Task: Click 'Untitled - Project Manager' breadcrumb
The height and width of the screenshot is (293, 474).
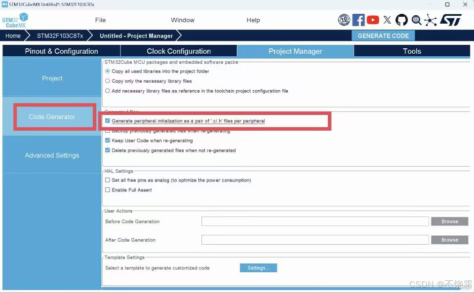Action: [x=136, y=36]
